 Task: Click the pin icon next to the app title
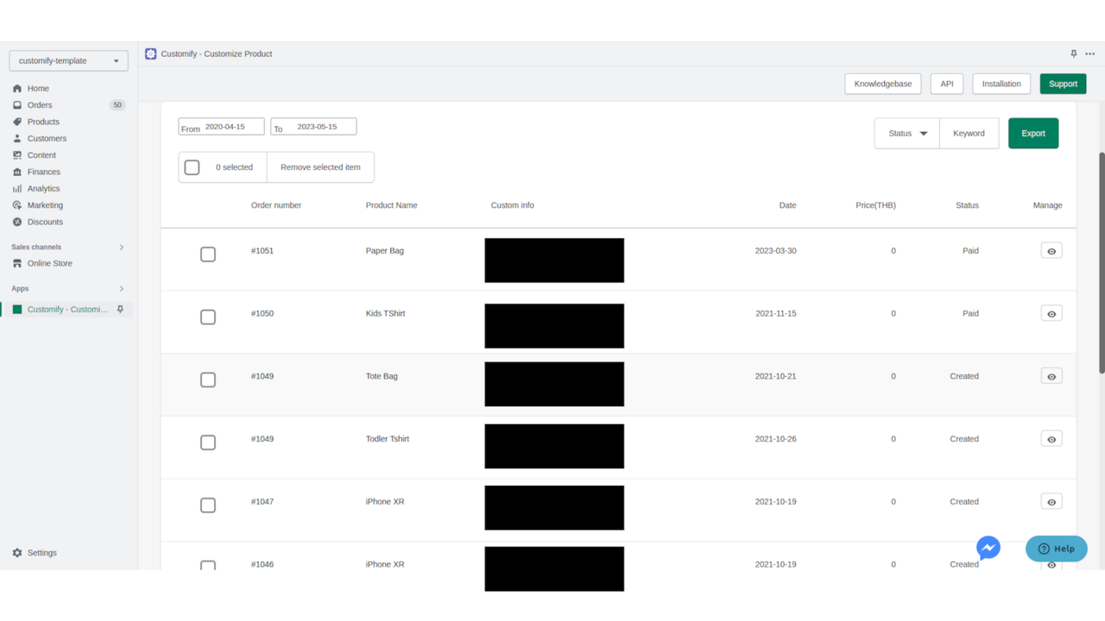(x=1073, y=53)
